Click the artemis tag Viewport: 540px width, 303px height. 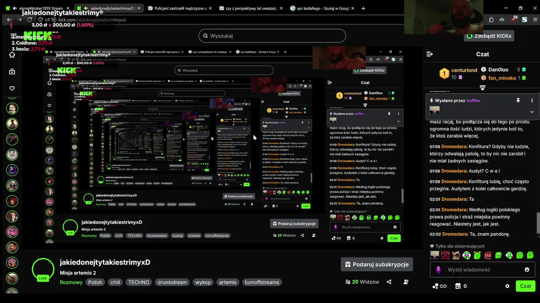click(228, 282)
